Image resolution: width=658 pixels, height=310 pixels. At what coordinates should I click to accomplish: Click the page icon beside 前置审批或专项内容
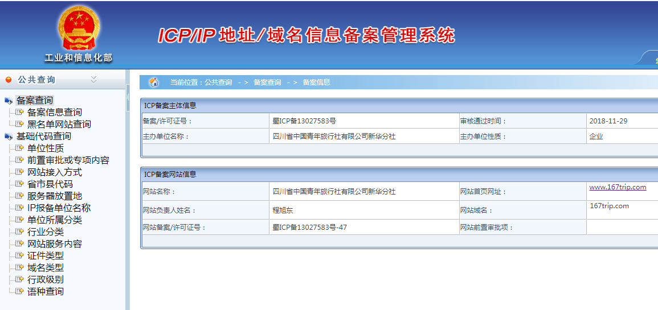[19, 160]
